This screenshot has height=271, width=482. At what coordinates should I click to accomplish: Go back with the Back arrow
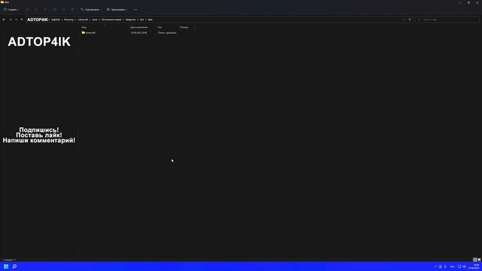click(x=4, y=20)
